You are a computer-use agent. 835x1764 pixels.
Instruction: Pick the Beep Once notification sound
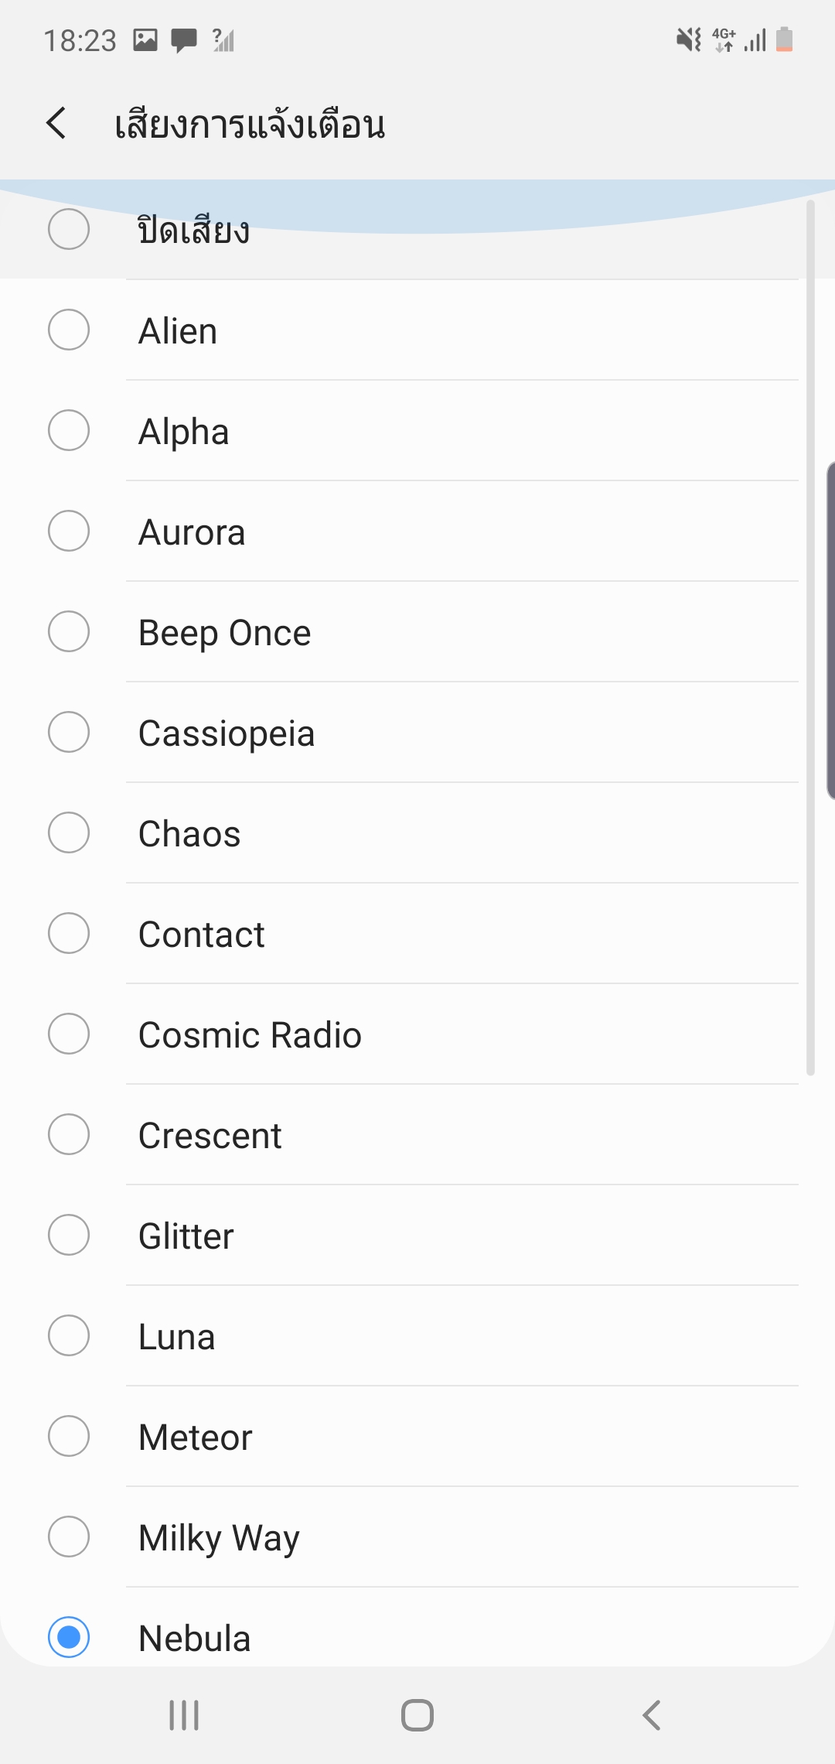[x=224, y=633]
